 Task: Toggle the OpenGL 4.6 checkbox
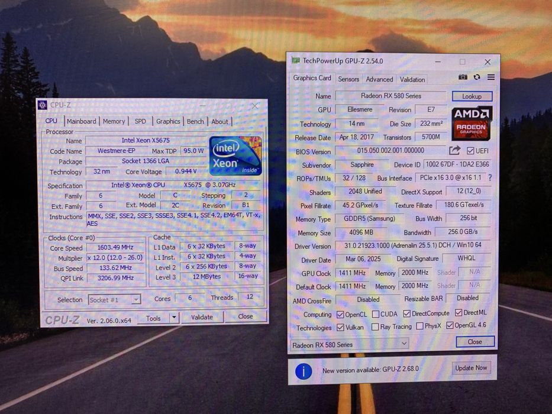pos(450,325)
